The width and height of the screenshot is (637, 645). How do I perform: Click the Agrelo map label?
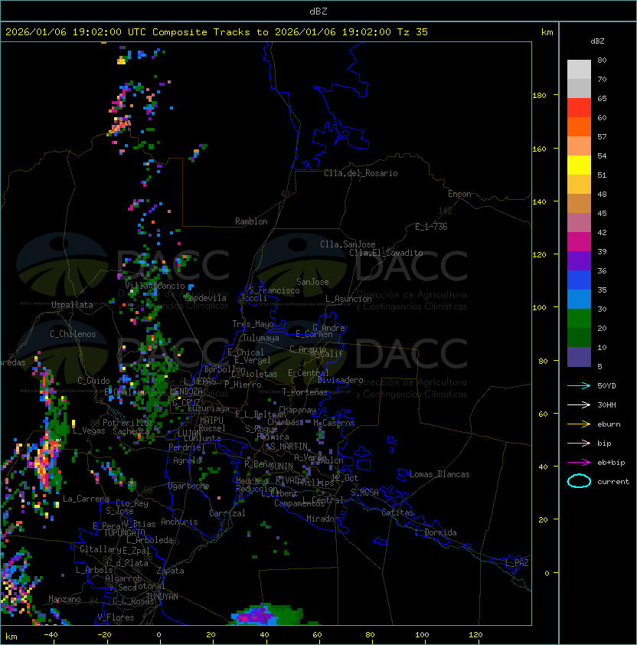pos(187,460)
